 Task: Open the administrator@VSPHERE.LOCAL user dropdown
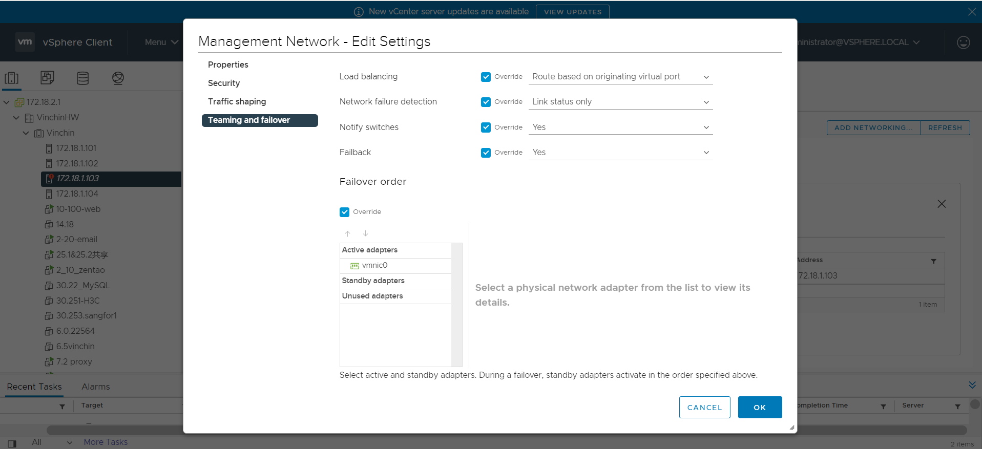[858, 42]
